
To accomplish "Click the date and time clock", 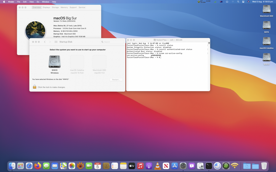I will pos(263,2).
